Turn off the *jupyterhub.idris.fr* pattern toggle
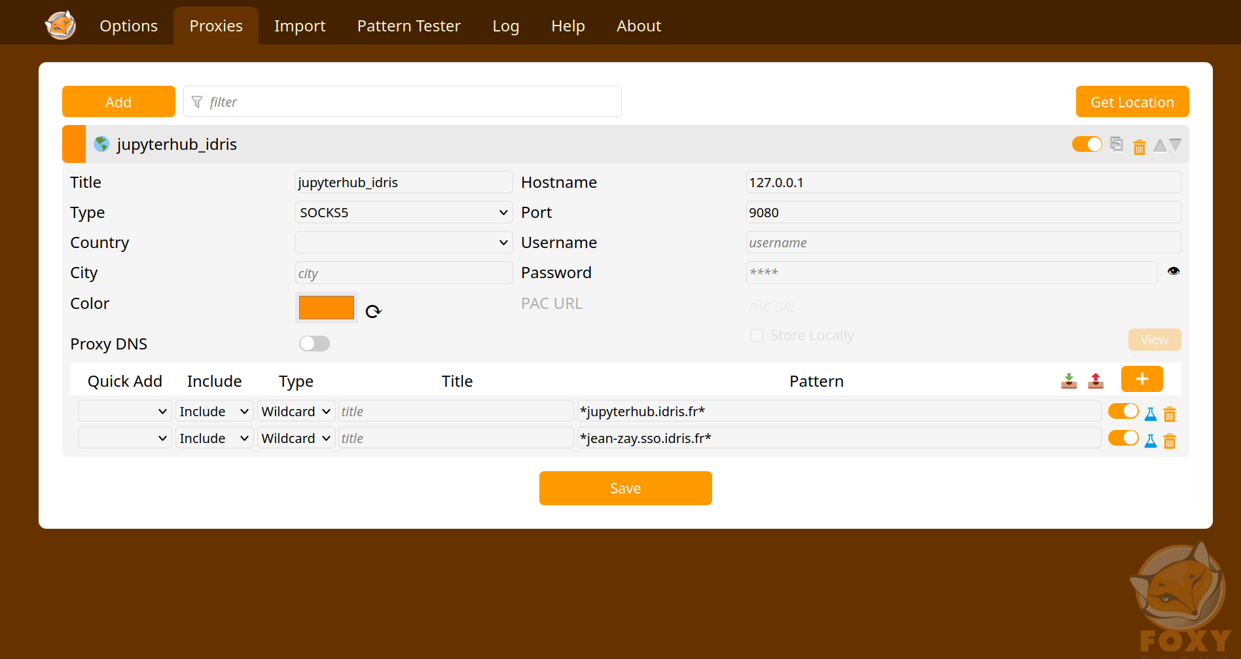This screenshot has width=1241, height=659. (1123, 411)
